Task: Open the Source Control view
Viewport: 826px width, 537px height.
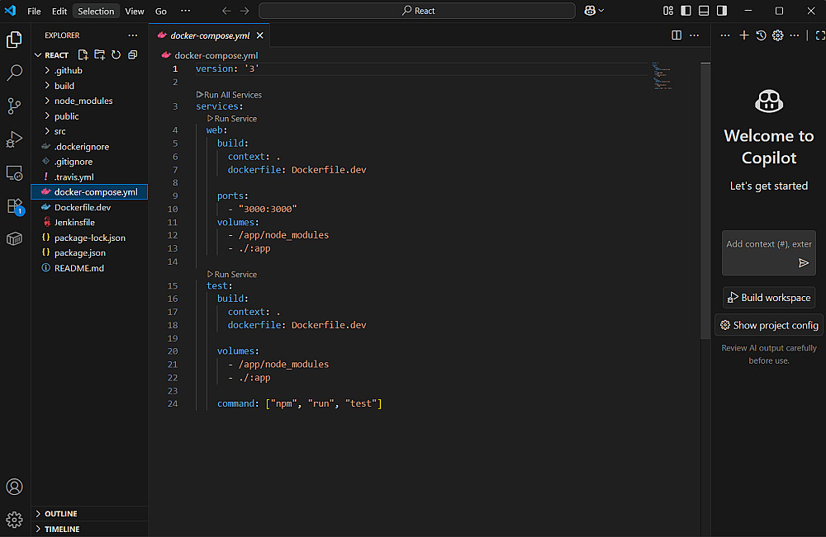Action: point(14,106)
